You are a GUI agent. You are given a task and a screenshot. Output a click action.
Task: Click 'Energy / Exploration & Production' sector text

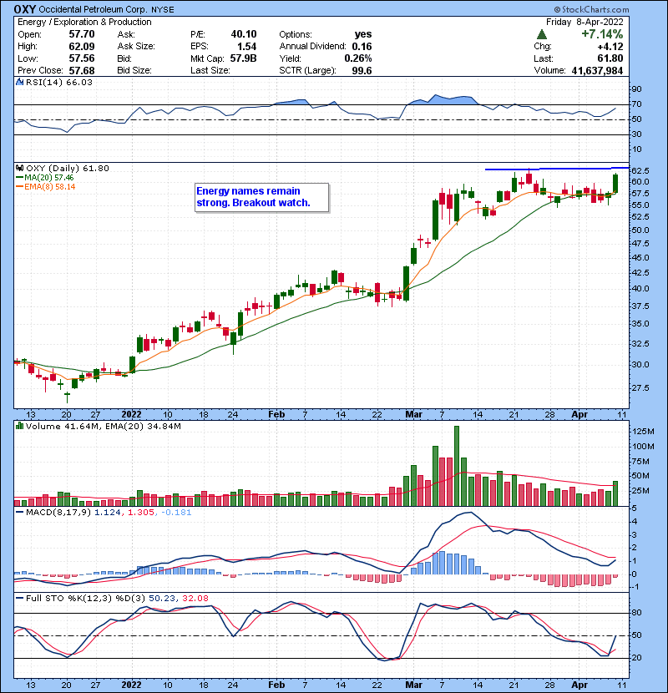click(x=84, y=22)
